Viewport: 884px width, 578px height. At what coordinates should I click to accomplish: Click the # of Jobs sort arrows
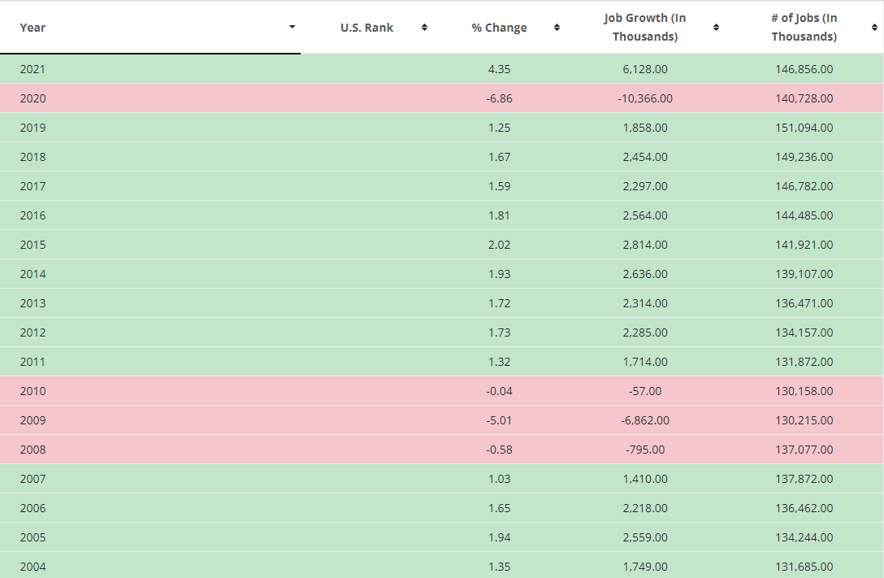tap(875, 28)
